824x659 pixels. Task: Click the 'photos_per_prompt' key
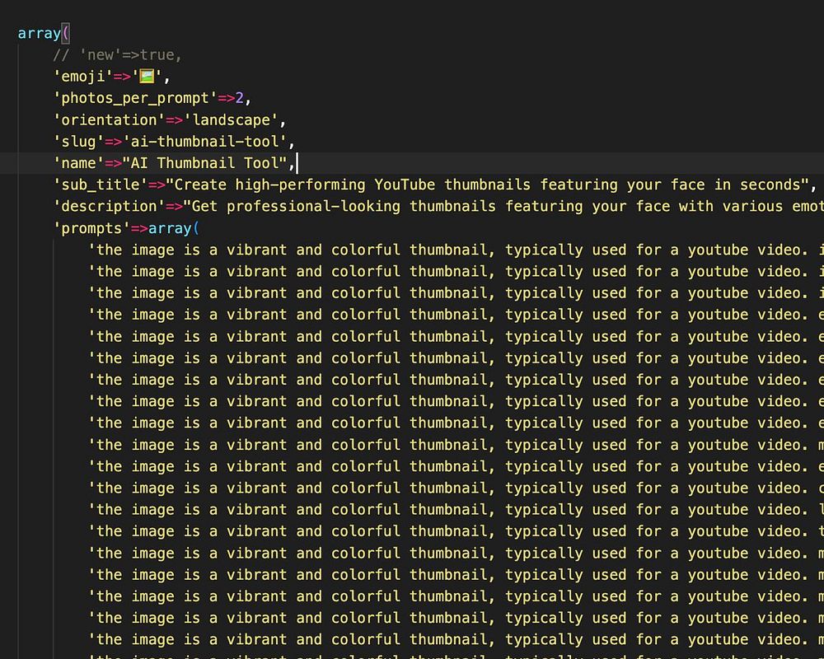point(135,98)
